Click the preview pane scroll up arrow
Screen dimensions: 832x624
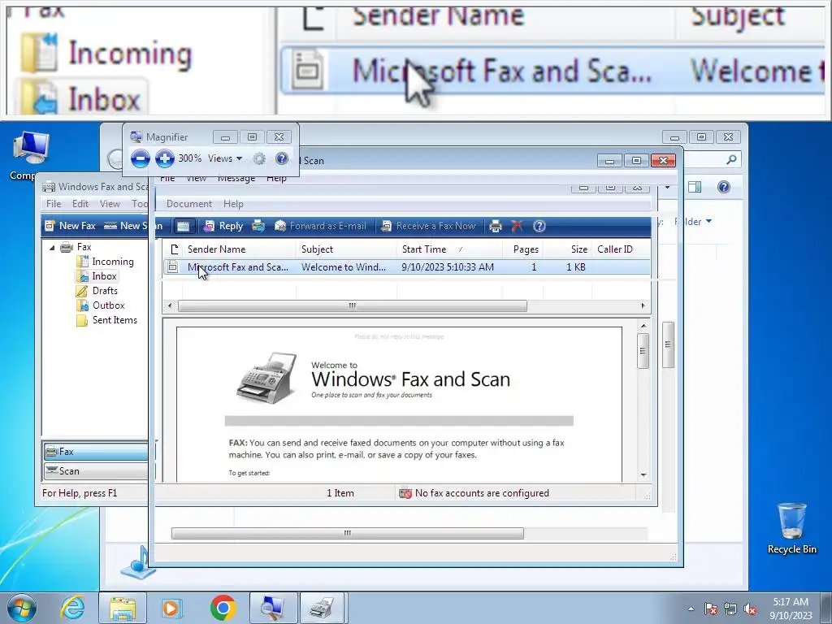point(643,325)
